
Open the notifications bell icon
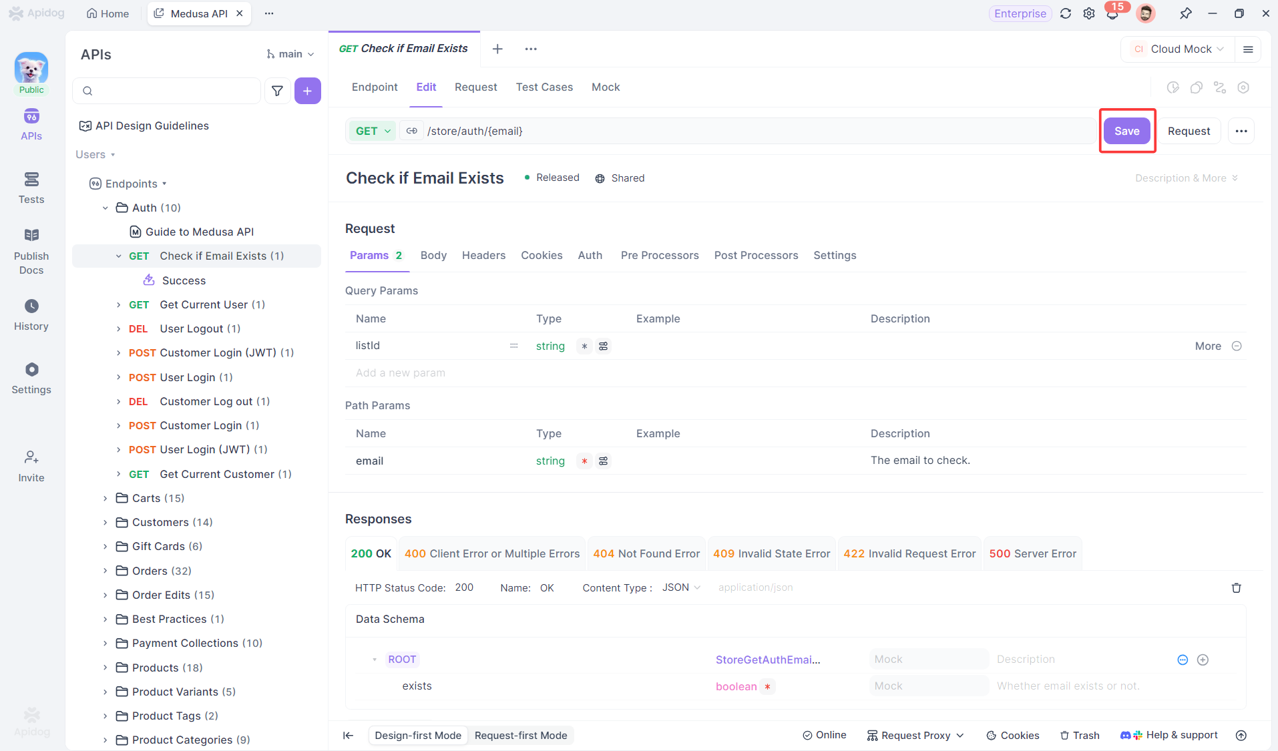click(1112, 13)
